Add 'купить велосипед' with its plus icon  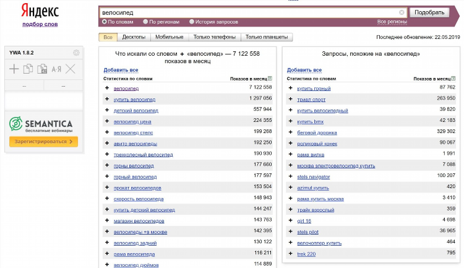point(107,99)
